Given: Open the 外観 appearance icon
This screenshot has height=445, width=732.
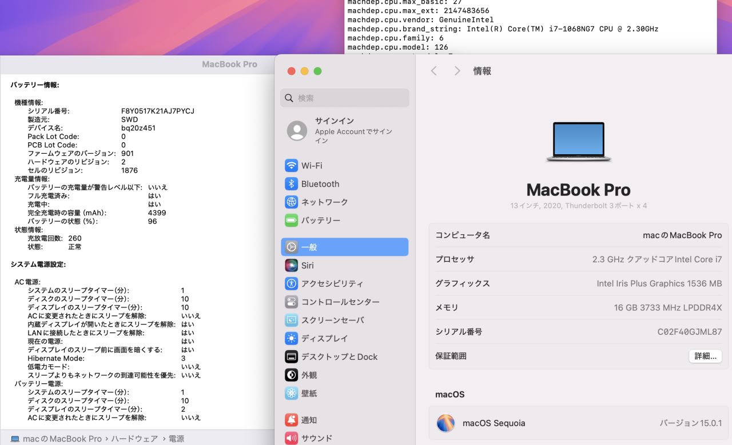Looking at the screenshot, I should point(292,375).
